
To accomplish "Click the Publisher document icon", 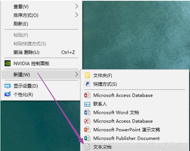I will [x=87, y=138].
